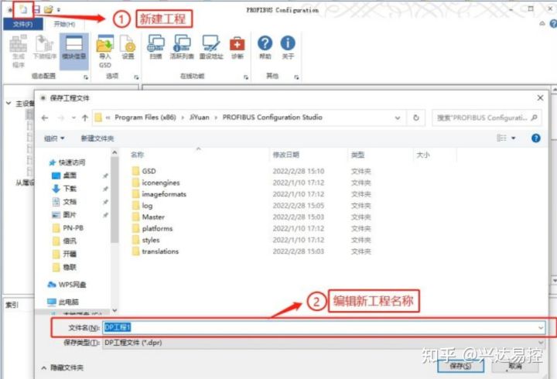Click the JiYuan breadcrumb in path bar
Viewport: 557px width, 379px height.
click(199, 118)
